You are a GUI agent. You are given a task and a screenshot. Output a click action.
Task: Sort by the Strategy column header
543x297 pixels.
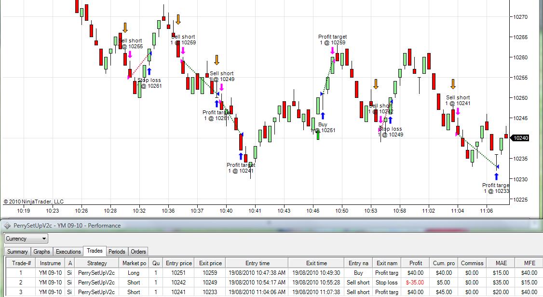(x=97, y=263)
